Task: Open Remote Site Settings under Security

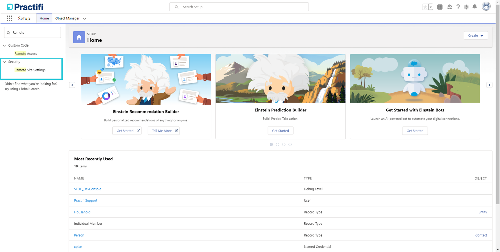Action: 30,70
